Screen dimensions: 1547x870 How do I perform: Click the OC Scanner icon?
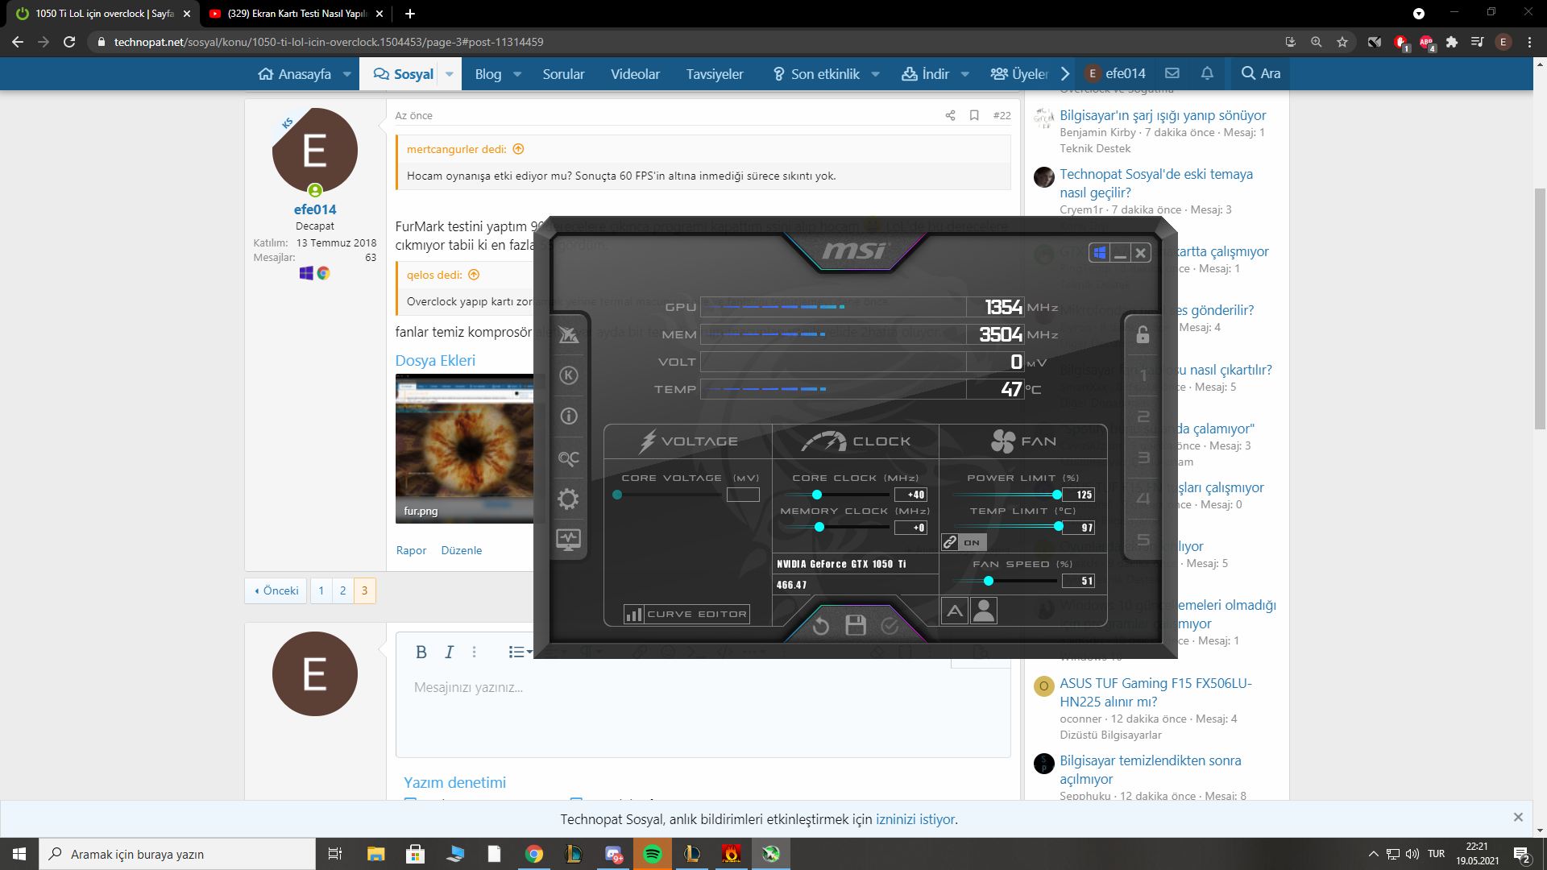(568, 458)
